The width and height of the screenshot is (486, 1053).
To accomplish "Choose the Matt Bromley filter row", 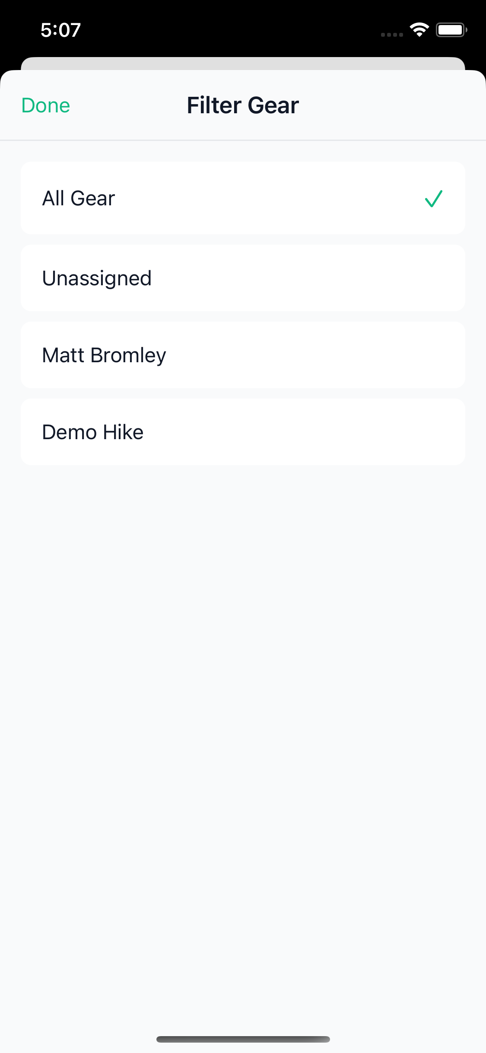I will point(243,355).
